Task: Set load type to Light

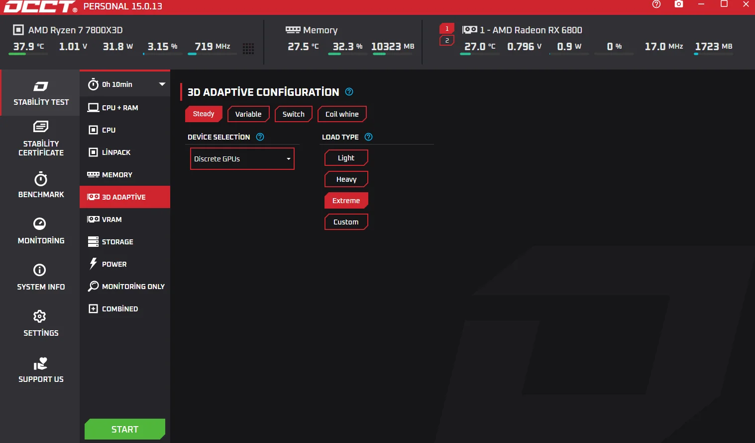Action: (346, 158)
